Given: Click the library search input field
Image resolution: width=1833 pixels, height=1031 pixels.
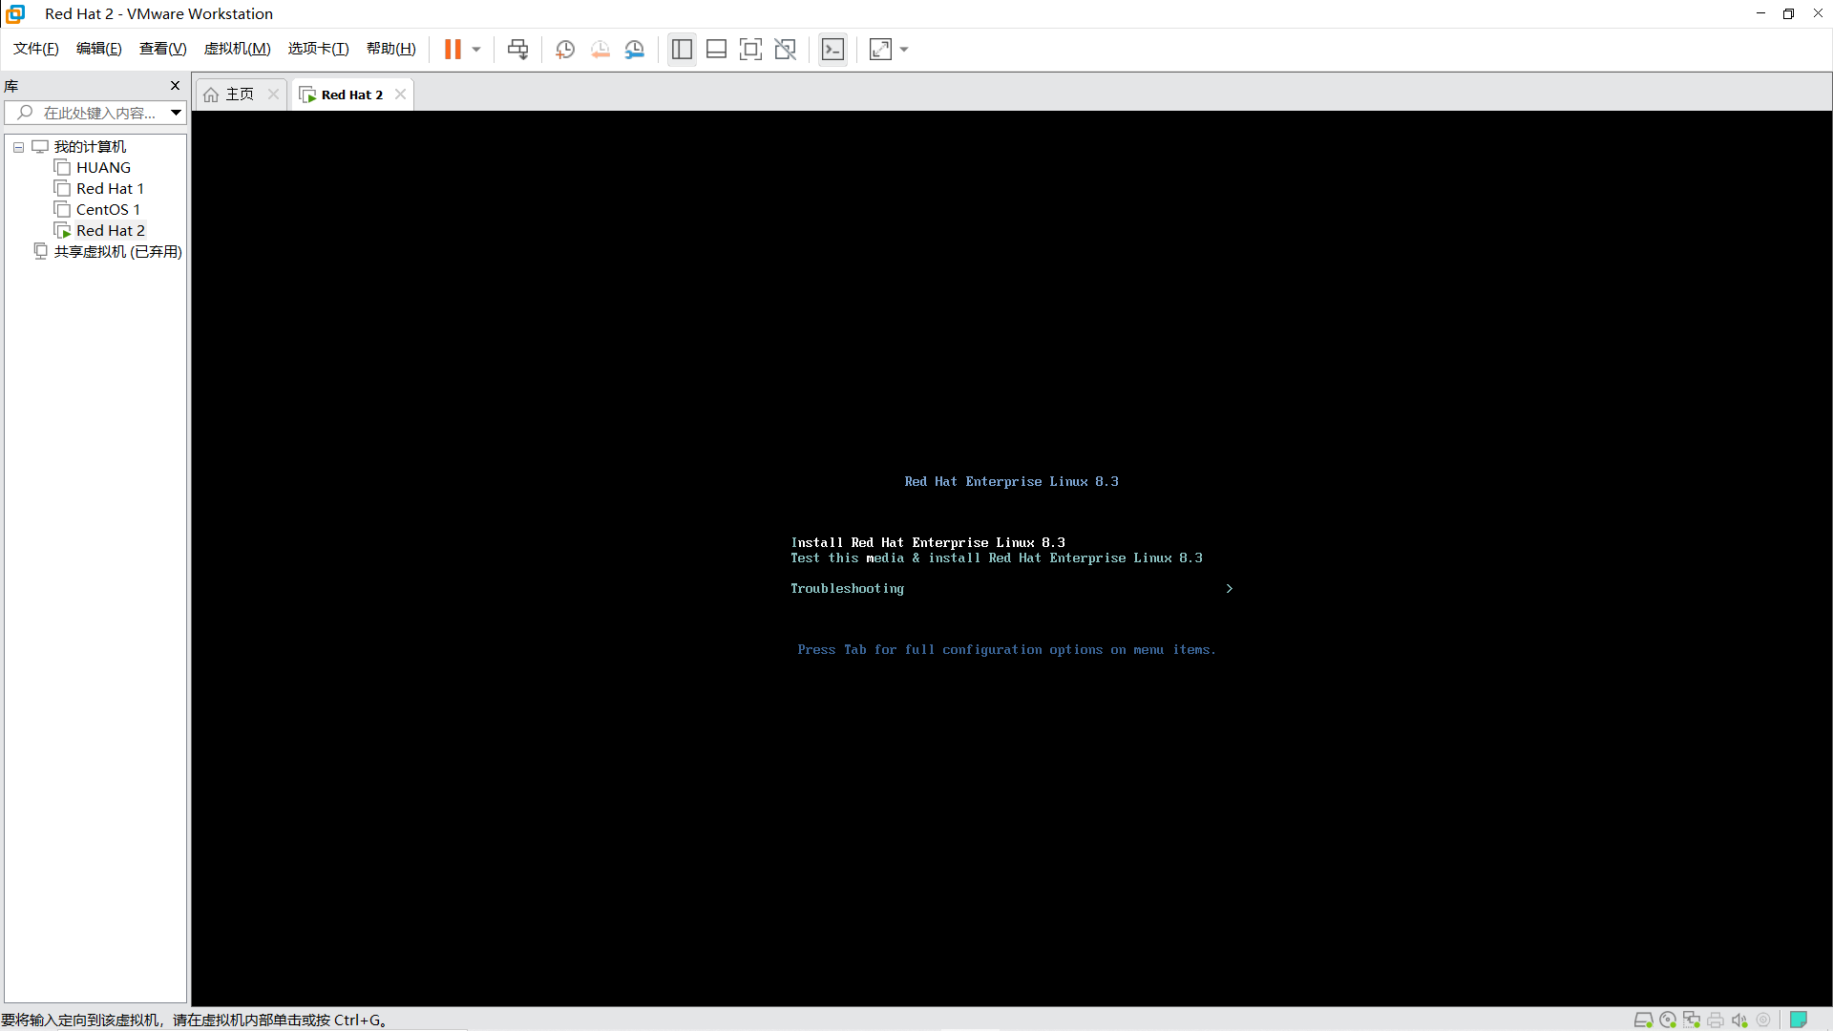Looking at the screenshot, I should click(95, 114).
